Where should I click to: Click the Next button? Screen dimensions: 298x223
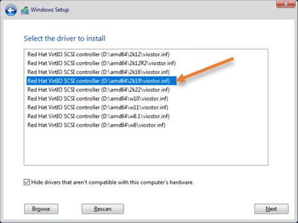(x=271, y=209)
